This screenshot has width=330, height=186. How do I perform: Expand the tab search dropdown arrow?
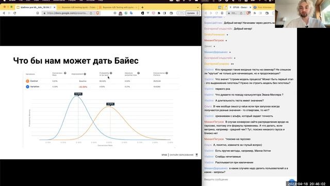click(197, 7)
